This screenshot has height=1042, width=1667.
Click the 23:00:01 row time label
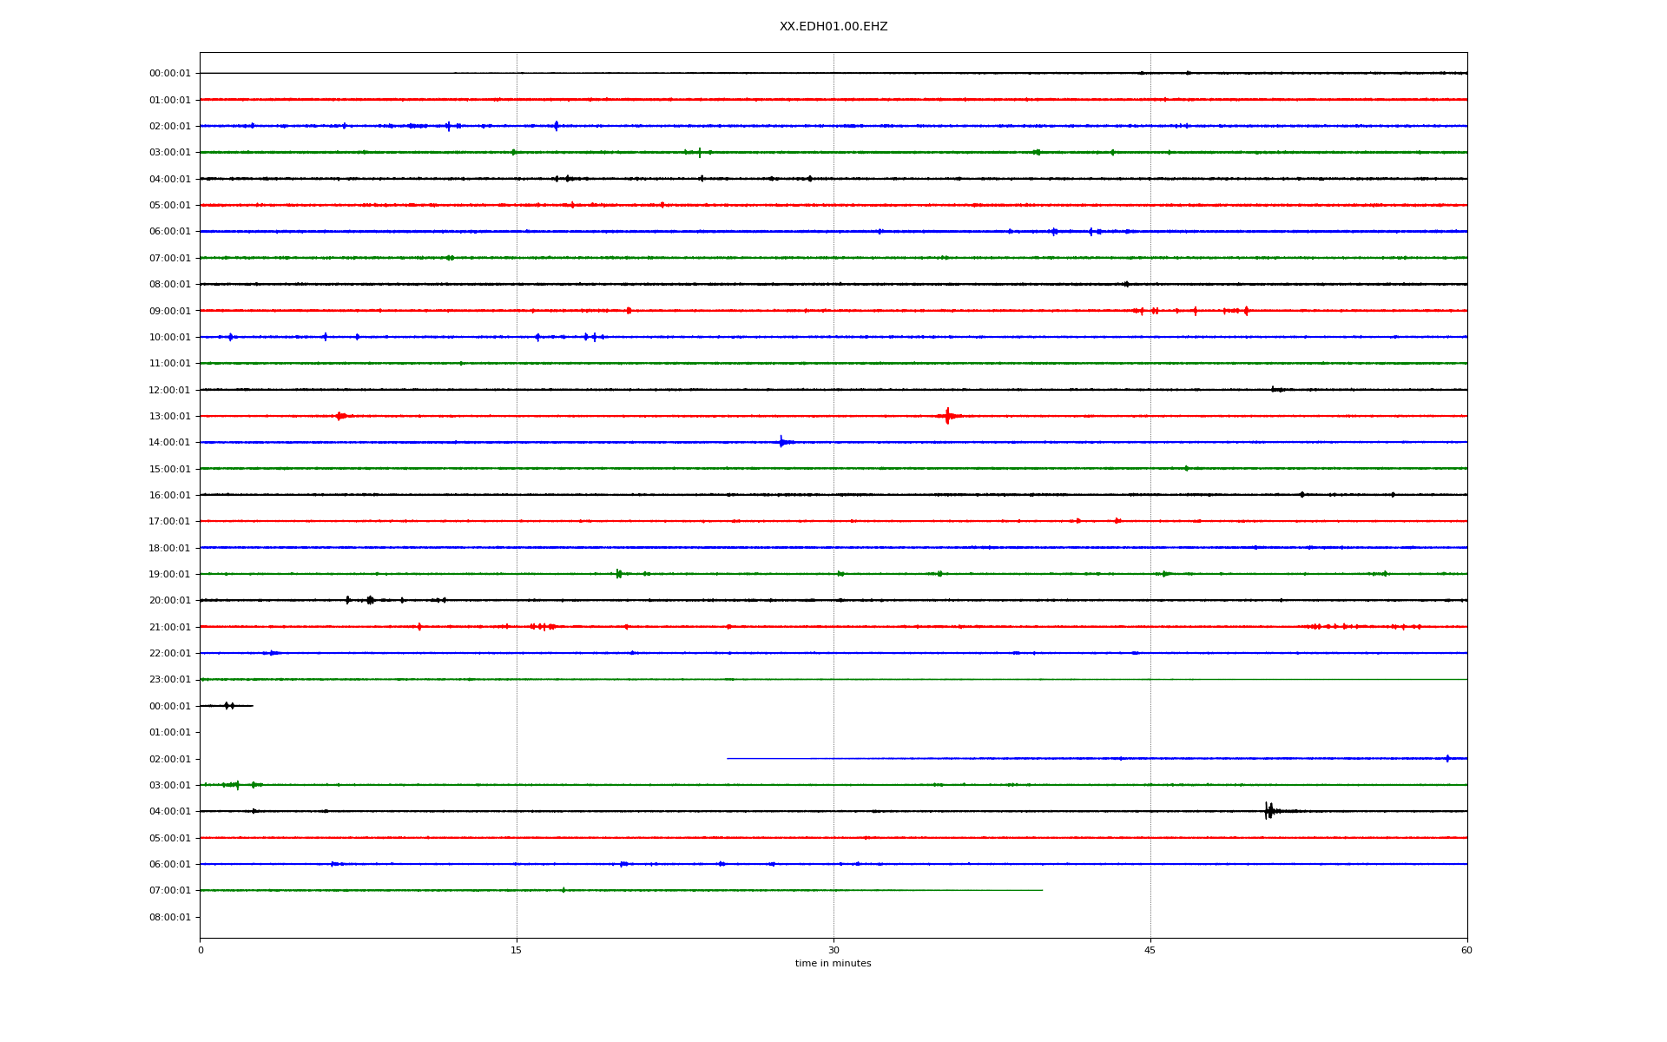[169, 680]
